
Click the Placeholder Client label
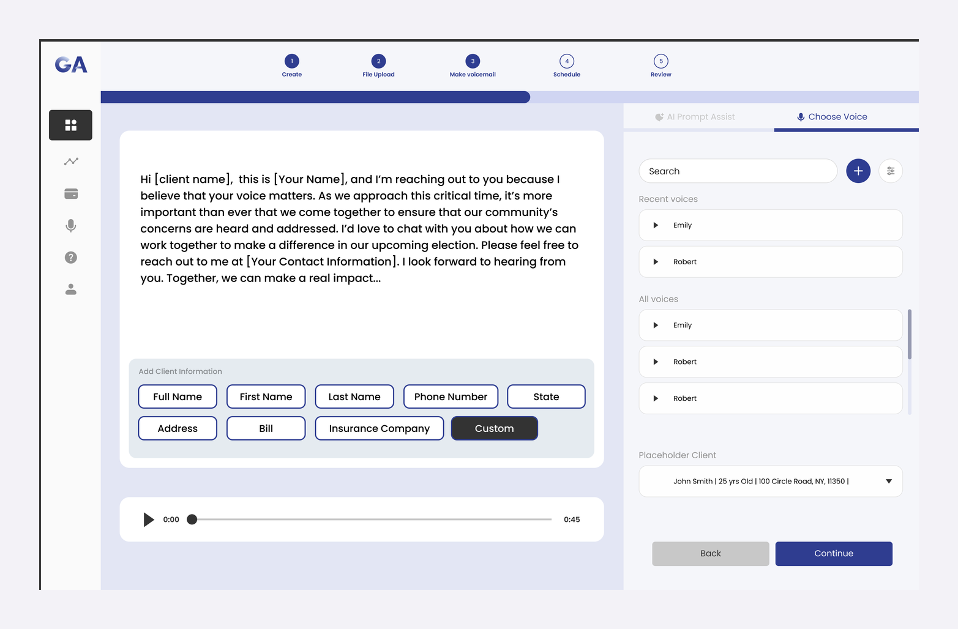click(x=677, y=455)
